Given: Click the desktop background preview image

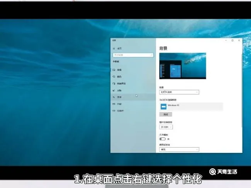Looking at the screenshot, I should tap(183, 66).
